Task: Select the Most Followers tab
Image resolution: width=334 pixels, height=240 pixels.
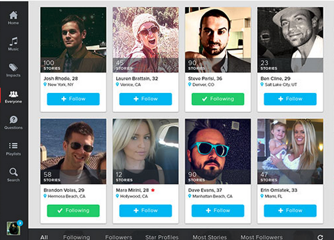Action: (x=261, y=237)
